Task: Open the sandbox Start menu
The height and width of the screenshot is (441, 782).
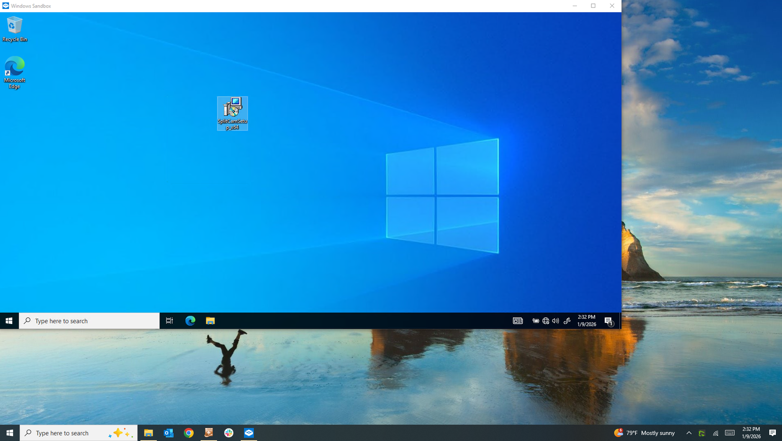Action: coord(9,321)
